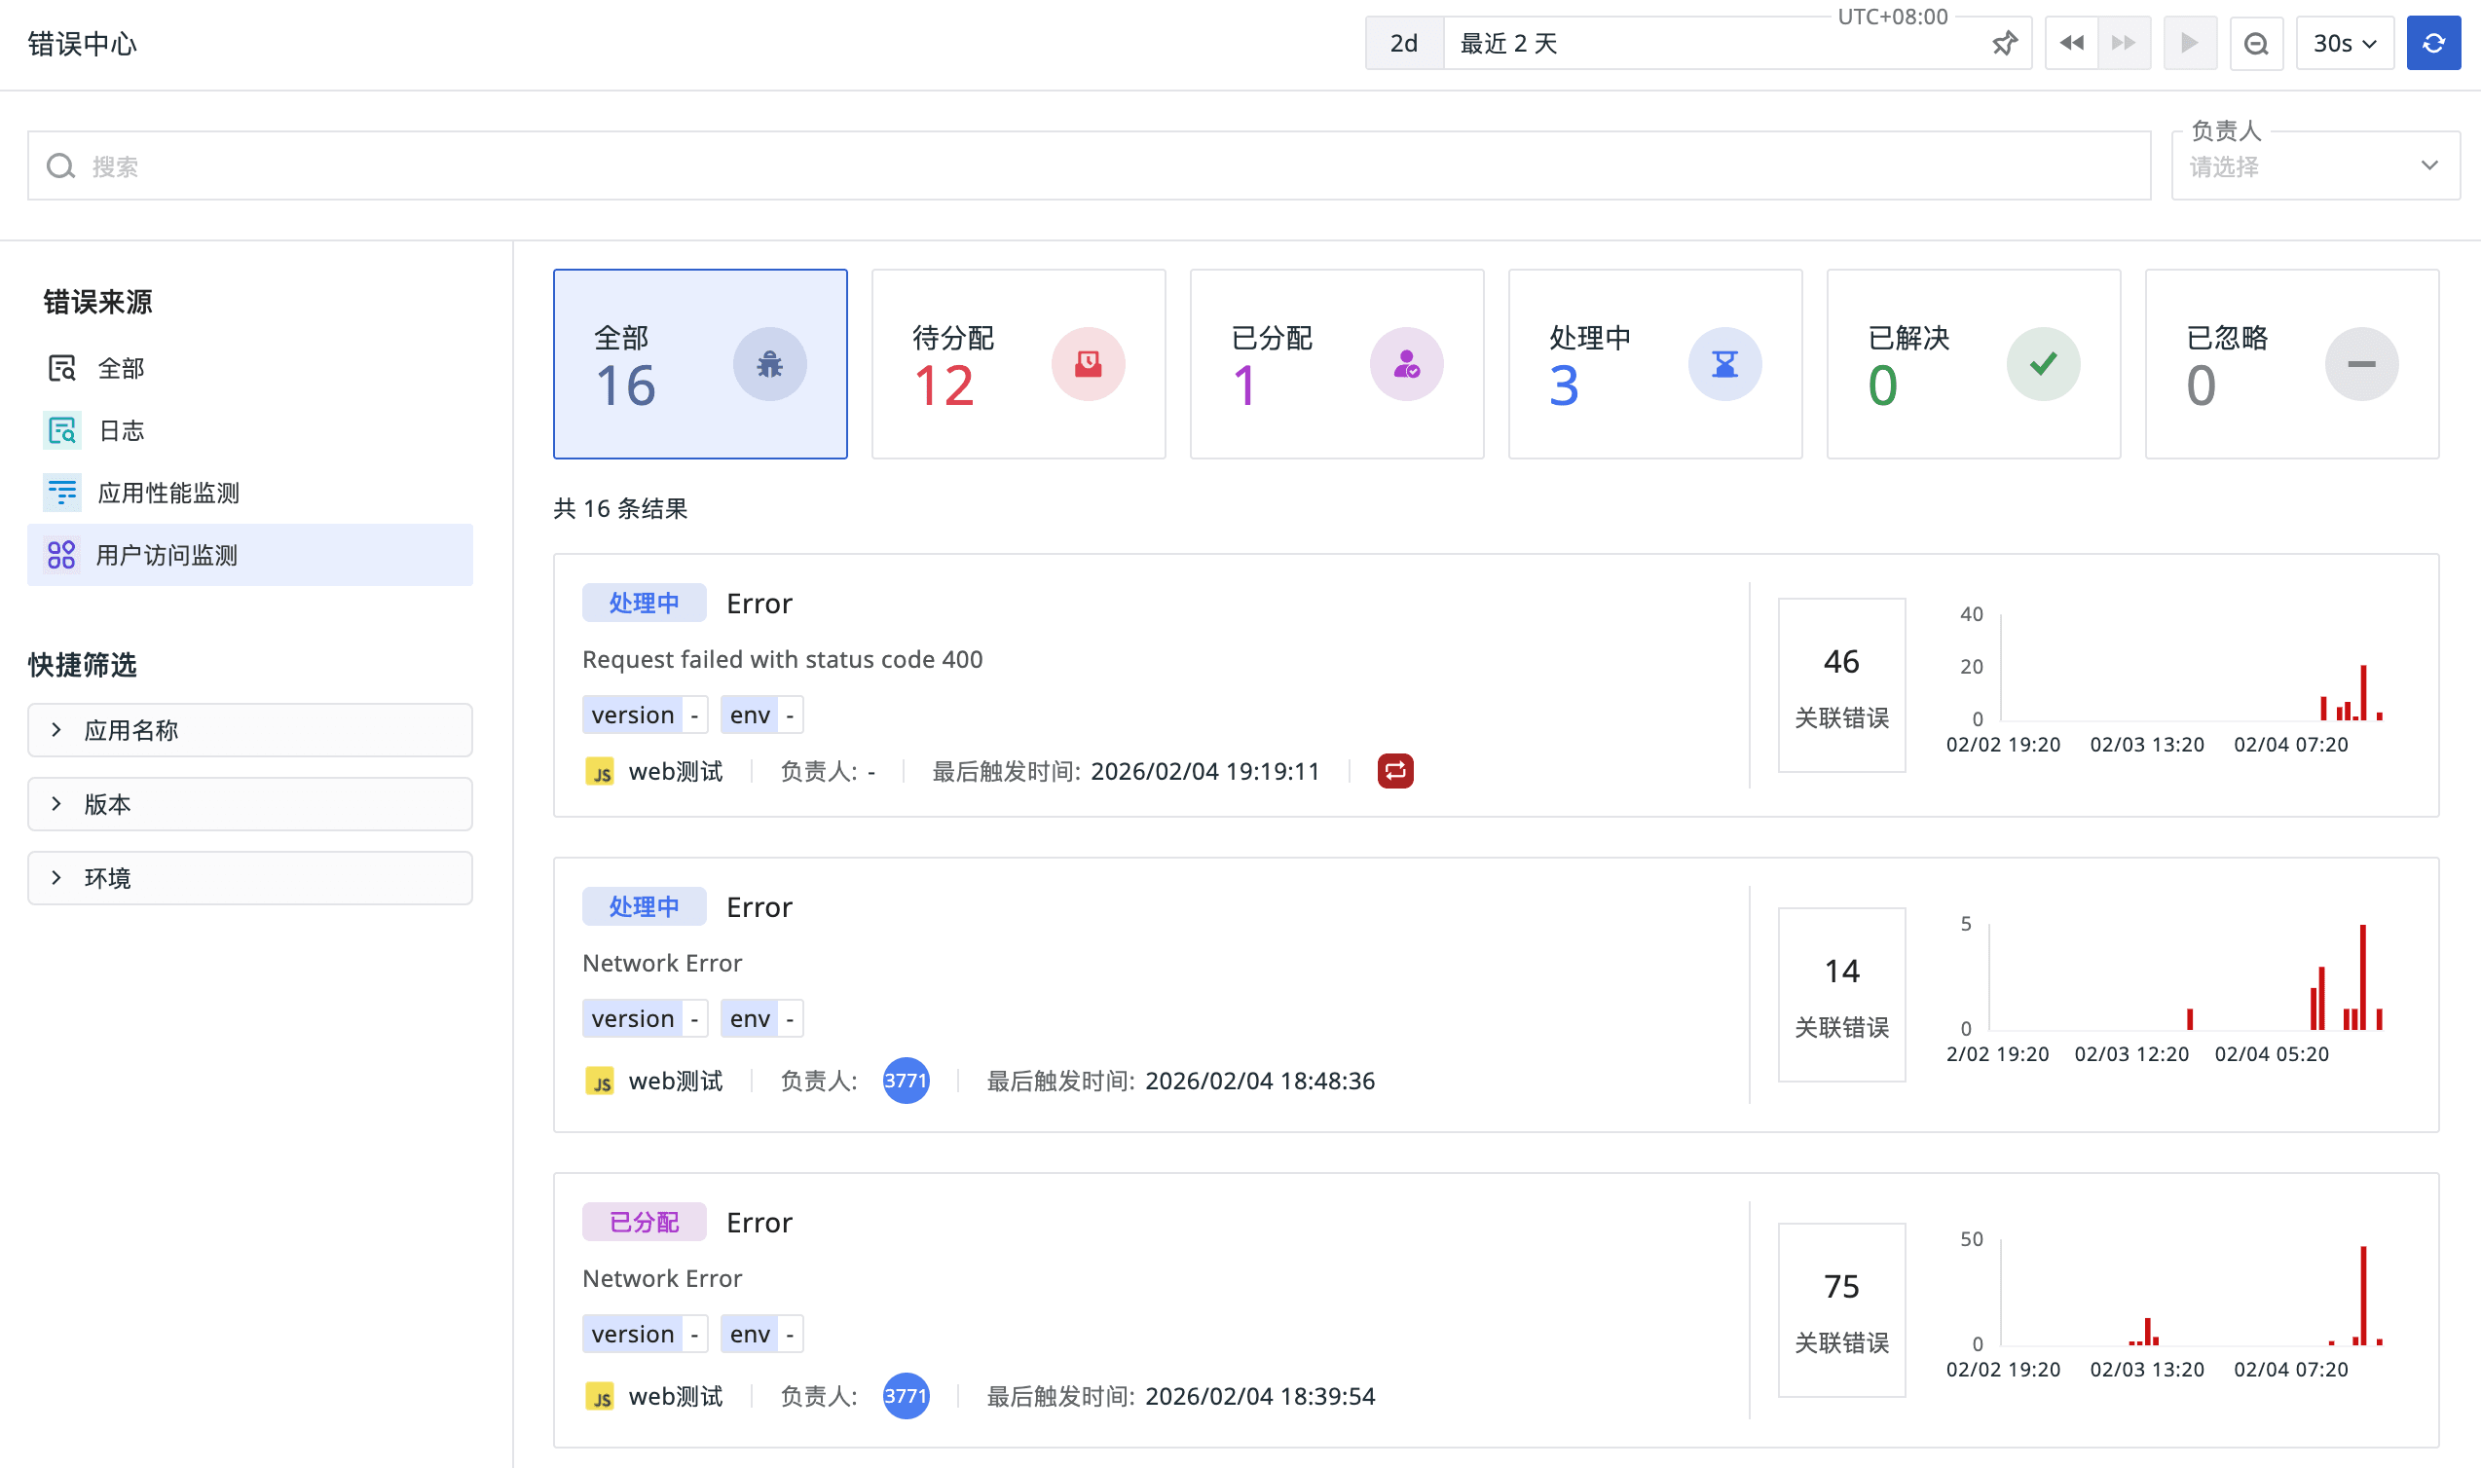This screenshot has height=1468, width=2481.
Task: Click the 2d time shortcut button
Action: tap(1403, 44)
